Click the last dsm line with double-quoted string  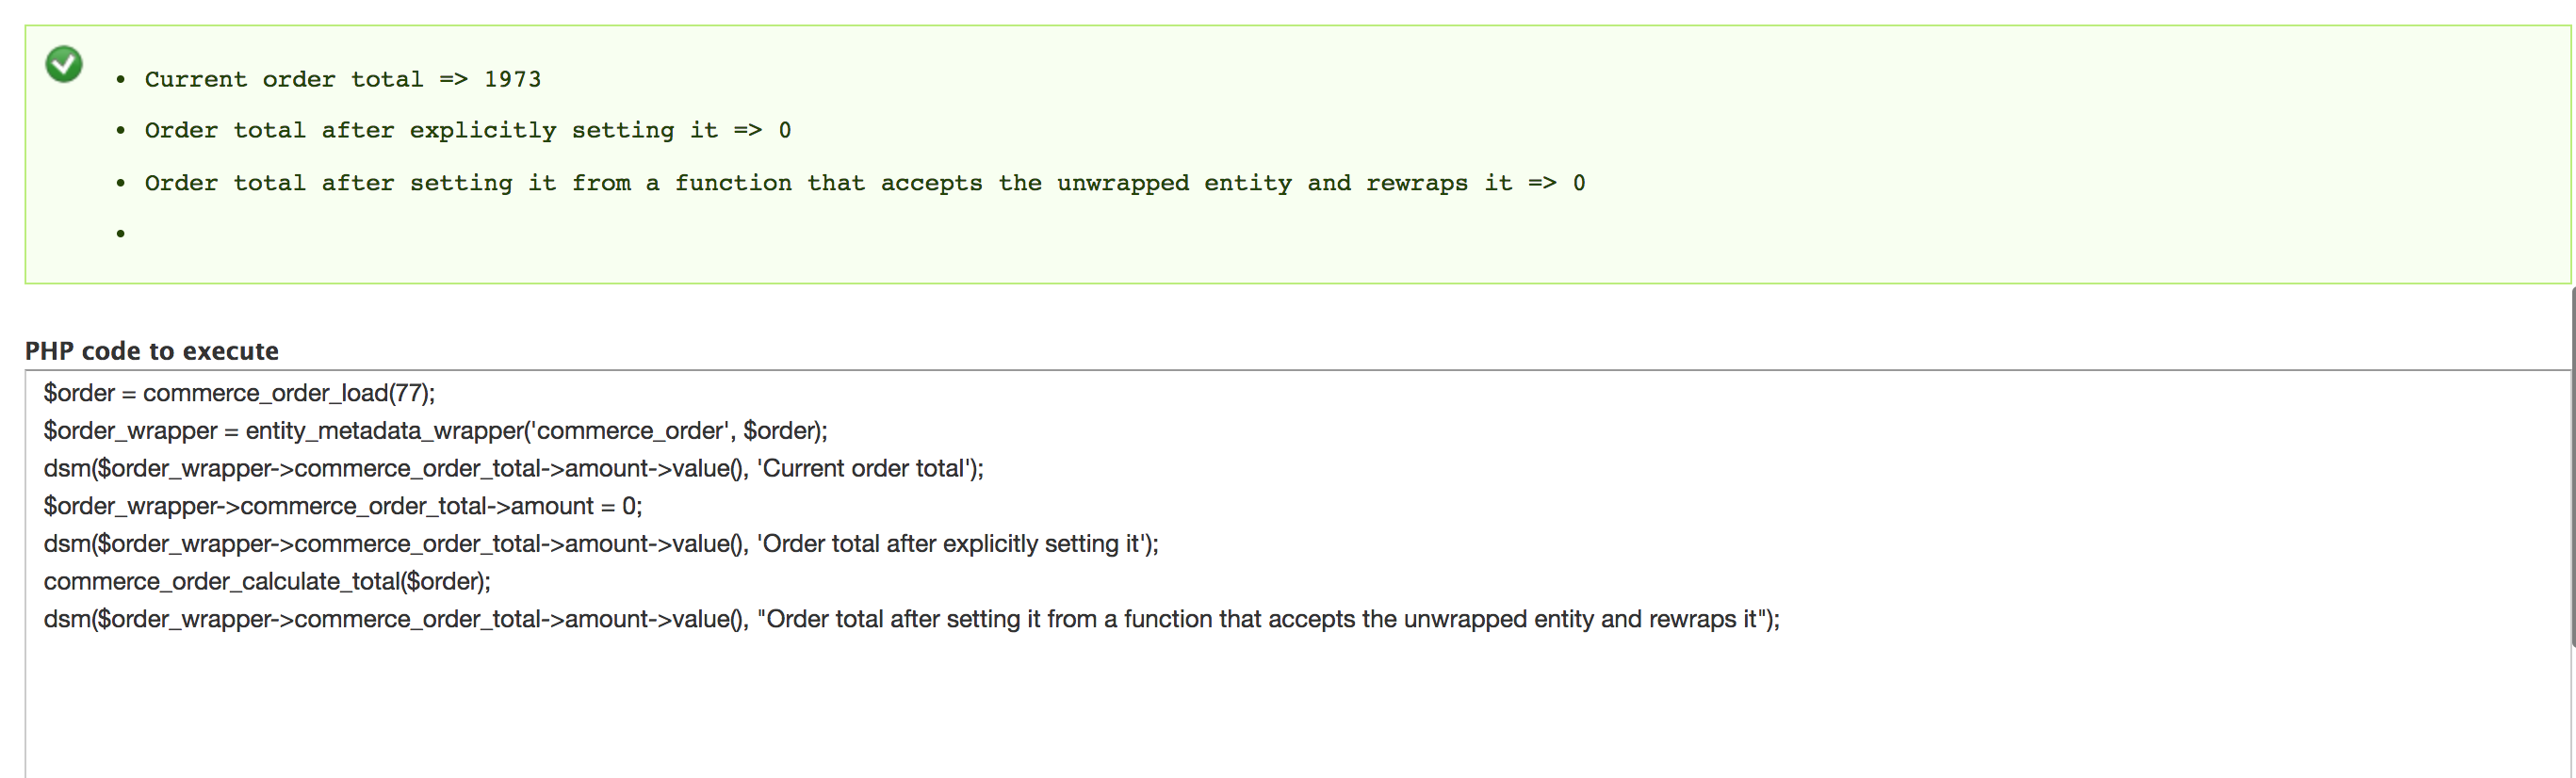click(911, 620)
